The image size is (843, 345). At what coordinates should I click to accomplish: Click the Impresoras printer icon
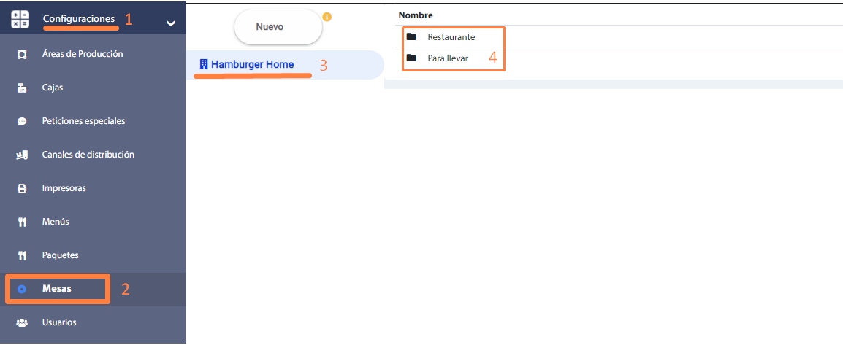coord(22,188)
